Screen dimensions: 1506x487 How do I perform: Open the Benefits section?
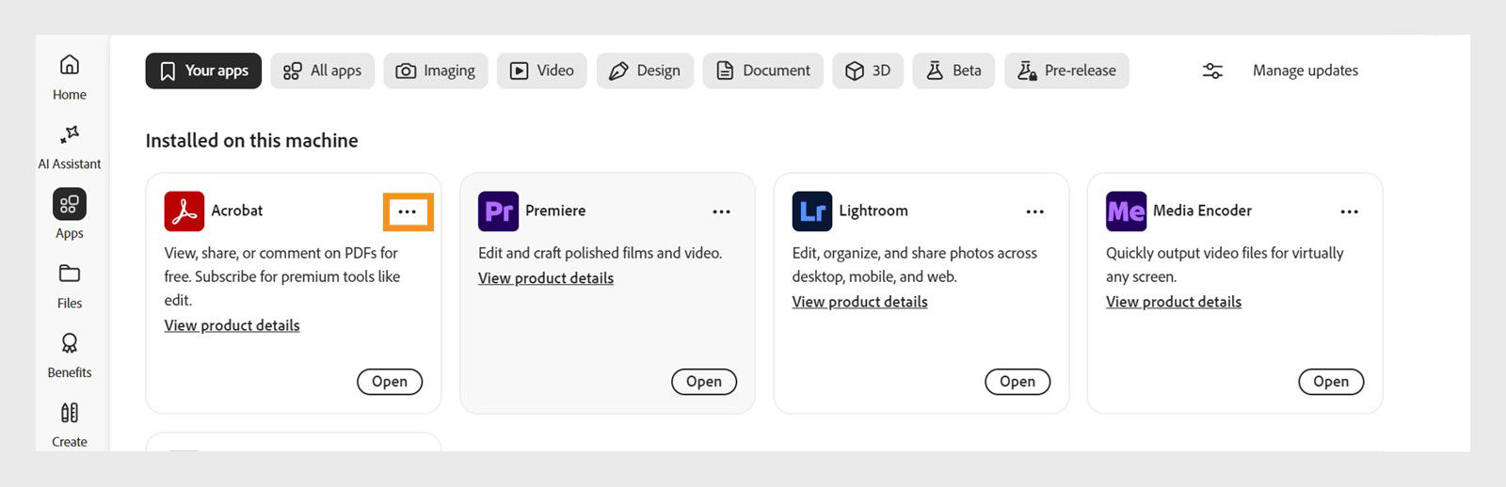pyautogui.click(x=70, y=355)
